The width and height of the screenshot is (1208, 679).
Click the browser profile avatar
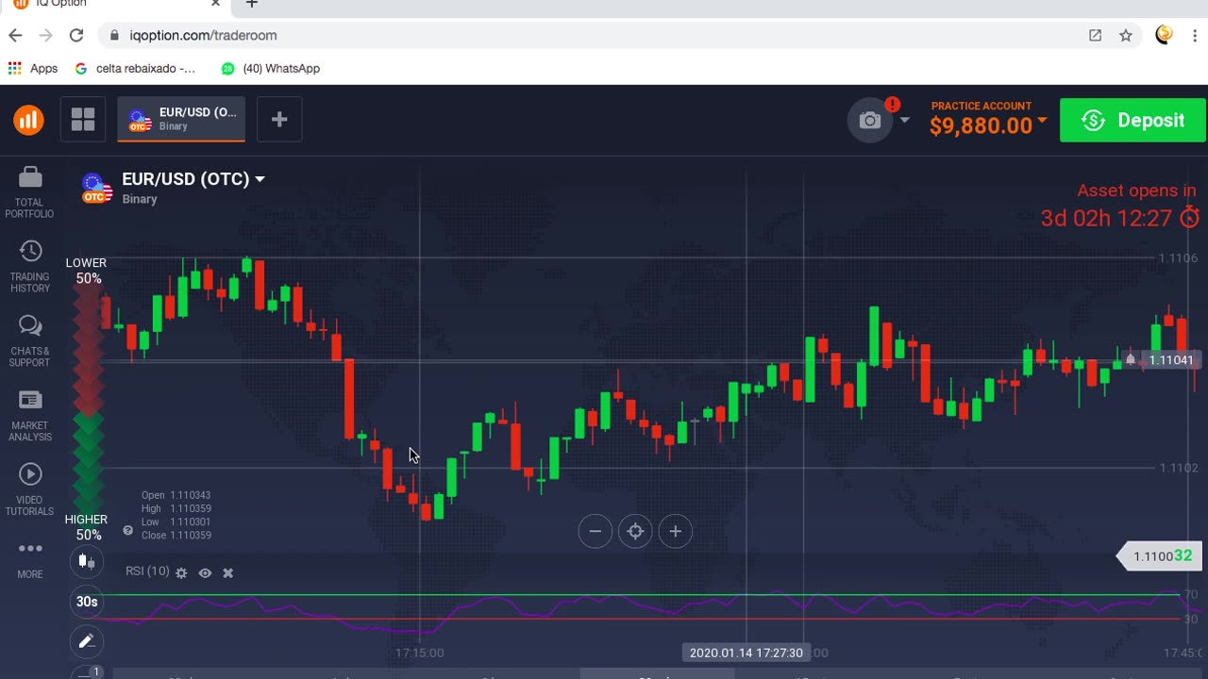1164,35
